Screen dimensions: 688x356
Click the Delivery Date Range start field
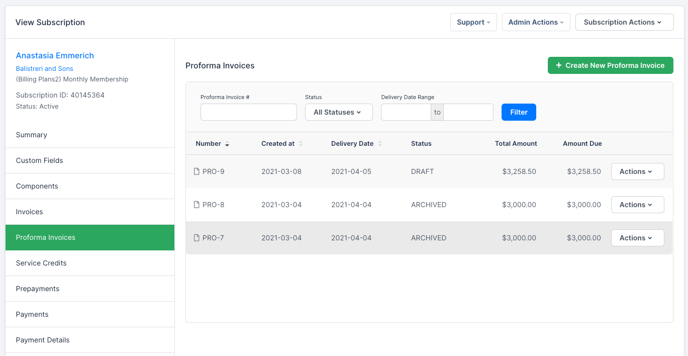pos(406,112)
